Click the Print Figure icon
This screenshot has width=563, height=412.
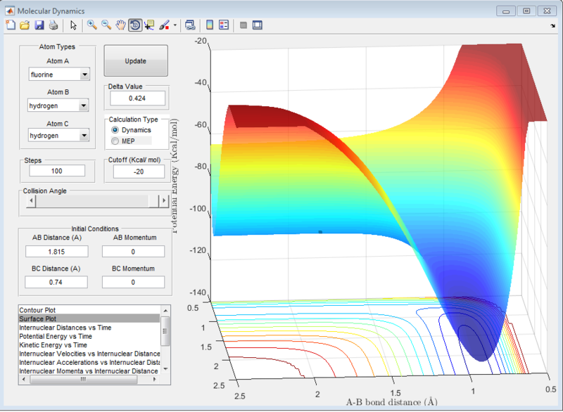pyautogui.click(x=53, y=25)
